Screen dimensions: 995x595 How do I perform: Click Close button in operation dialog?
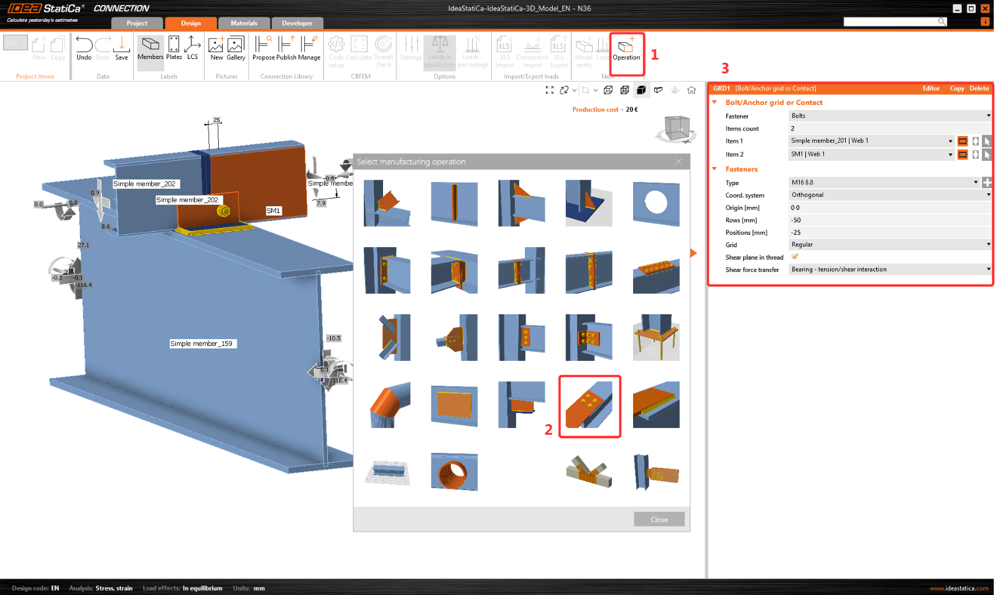[x=659, y=519]
